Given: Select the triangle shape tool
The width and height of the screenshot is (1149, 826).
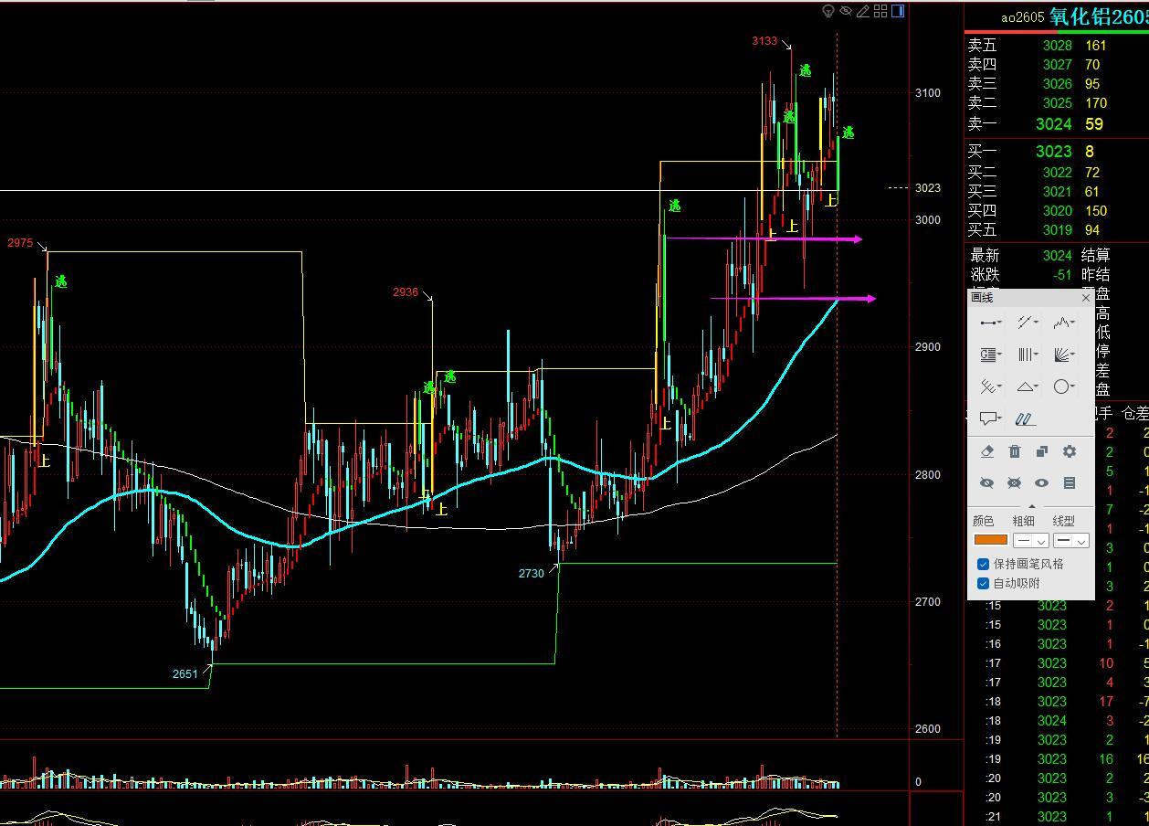Looking at the screenshot, I should coord(1028,387).
